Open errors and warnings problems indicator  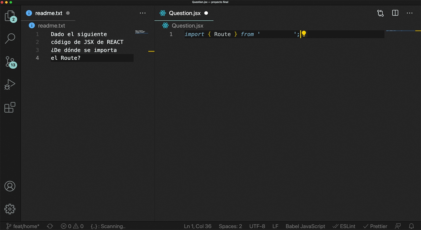(x=72, y=226)
